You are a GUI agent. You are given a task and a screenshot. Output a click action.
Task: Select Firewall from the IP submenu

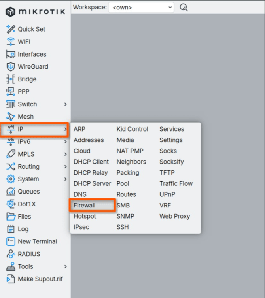point(85,206)
